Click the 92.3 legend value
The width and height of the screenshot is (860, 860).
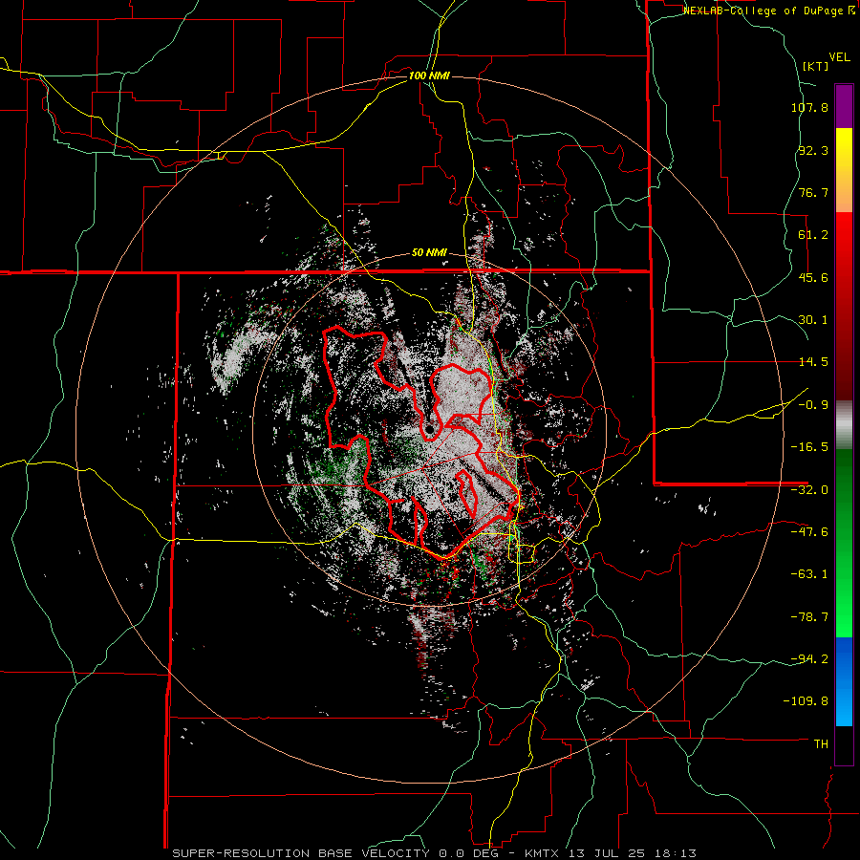813,150
